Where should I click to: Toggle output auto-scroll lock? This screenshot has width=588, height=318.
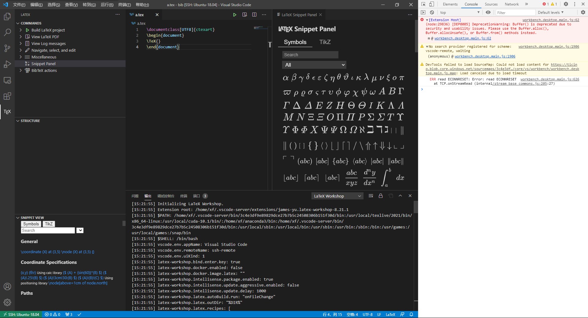tap(381, 196)
